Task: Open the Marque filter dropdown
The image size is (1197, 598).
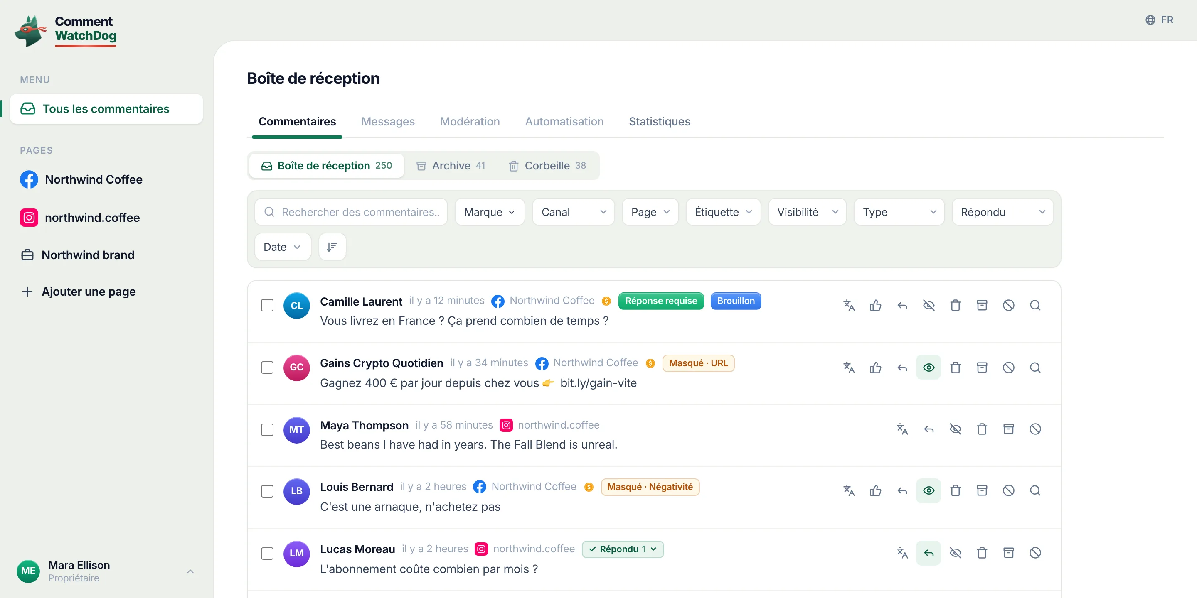Action: (x=489, y=212)
